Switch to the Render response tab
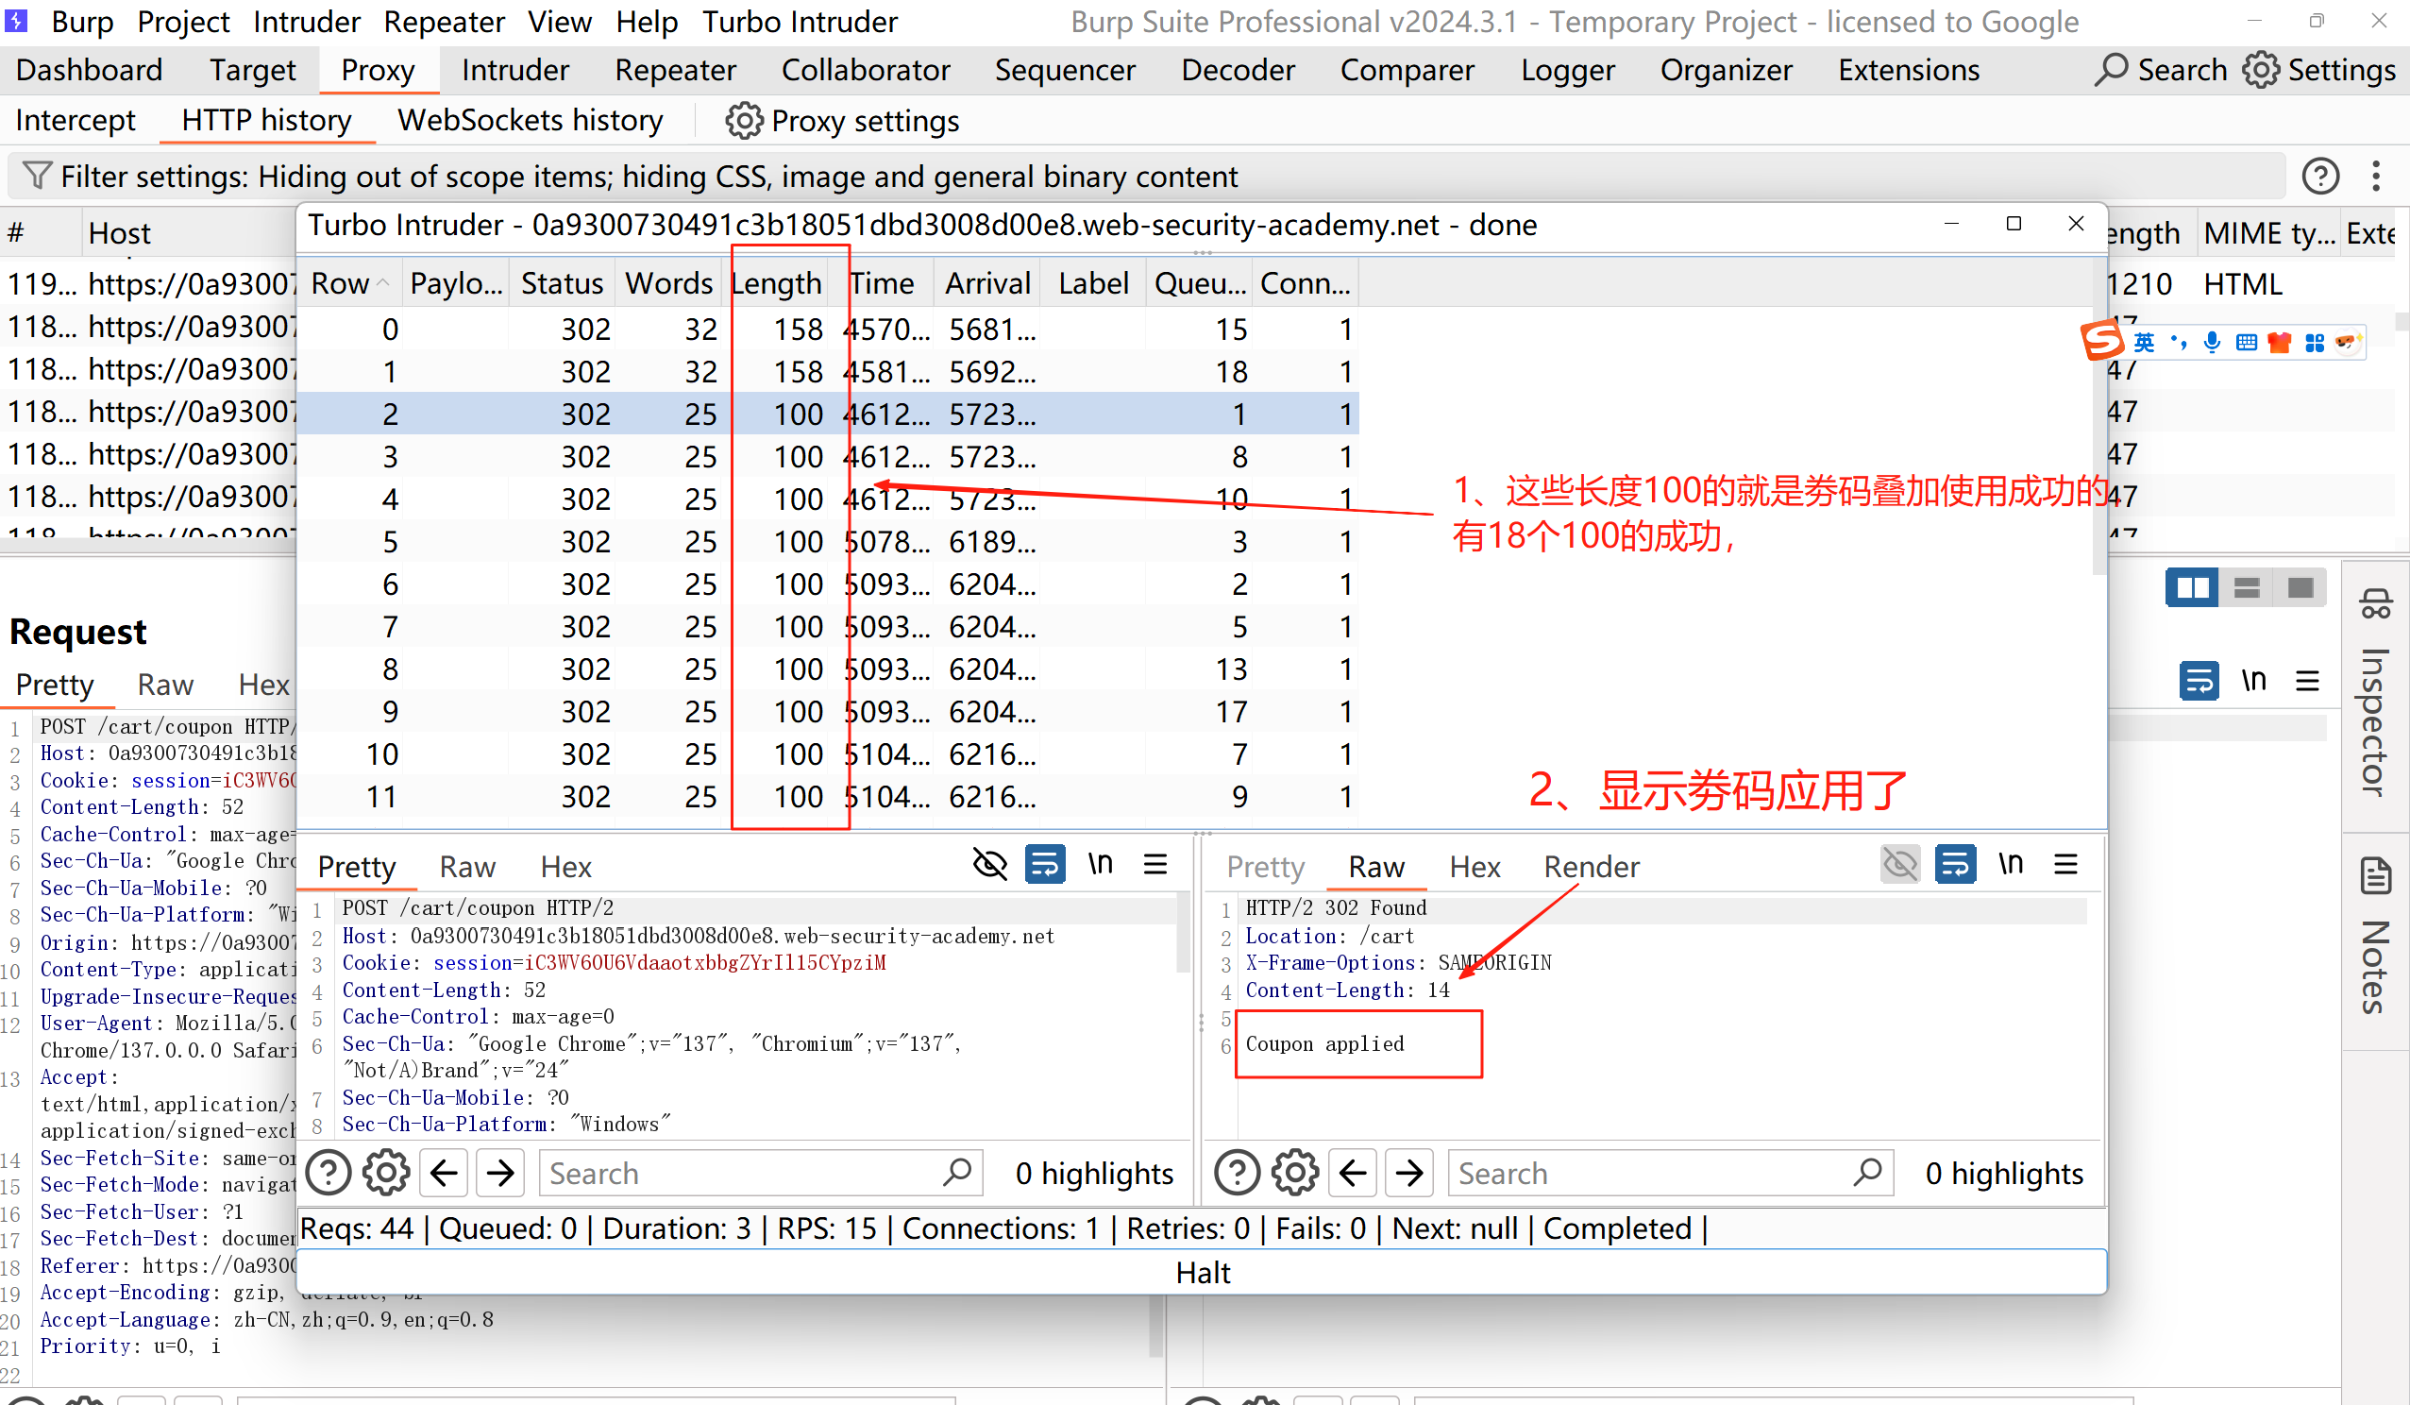The height and width of the screenshot is (1405, 2410). tap(1591, 867)
